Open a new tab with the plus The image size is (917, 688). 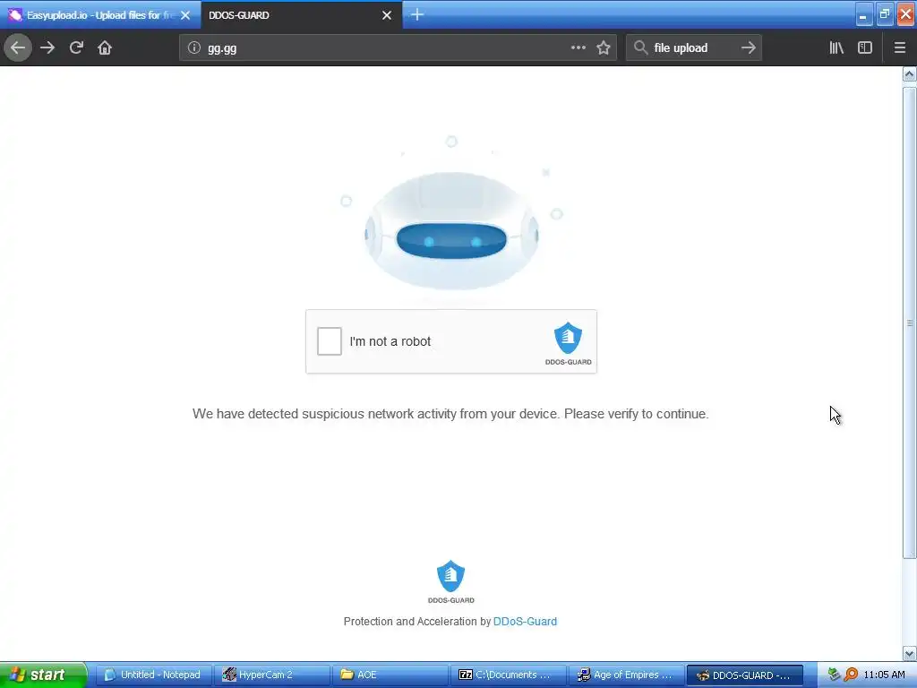point(417,14)
